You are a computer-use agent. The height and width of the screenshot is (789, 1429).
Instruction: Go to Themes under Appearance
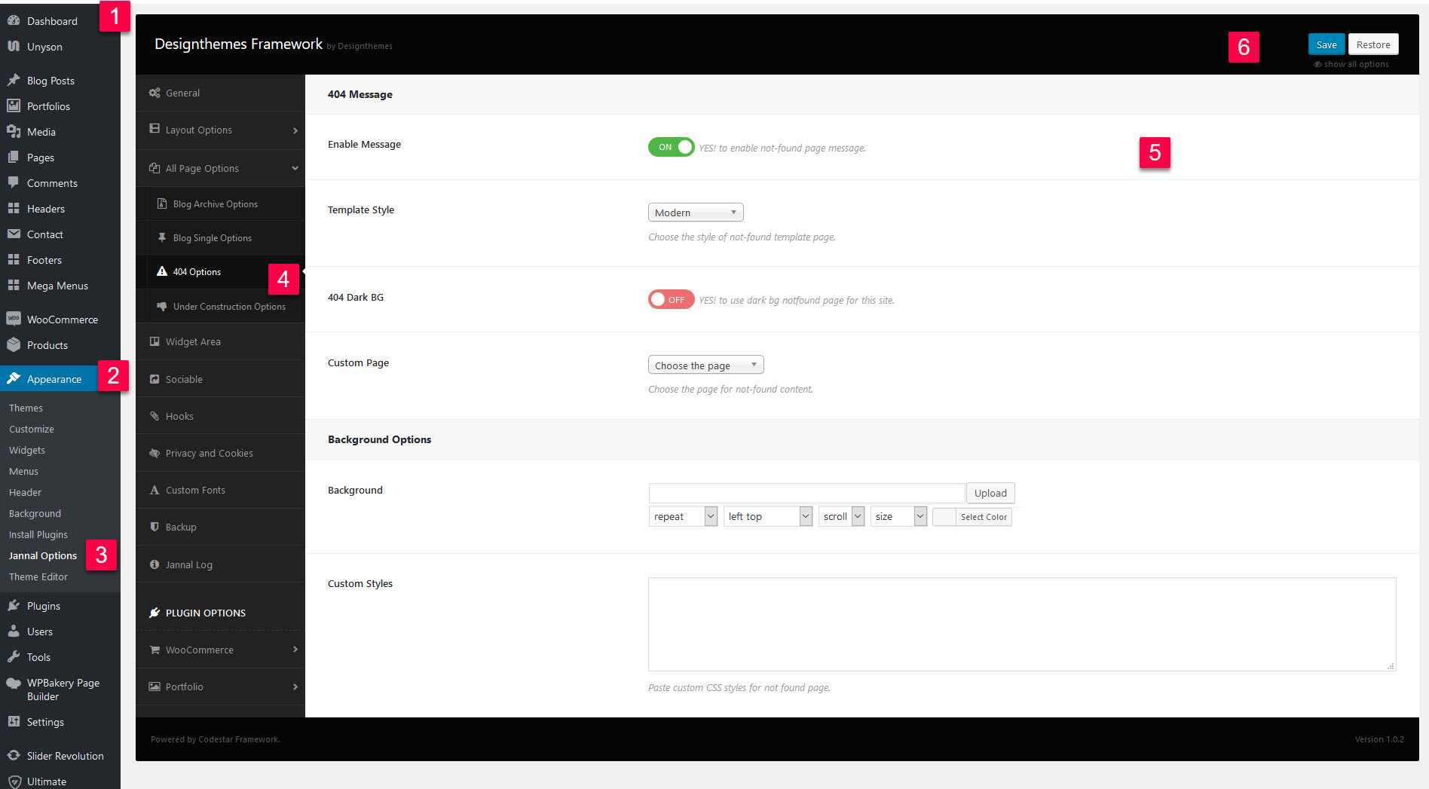(x=26, y=408)
